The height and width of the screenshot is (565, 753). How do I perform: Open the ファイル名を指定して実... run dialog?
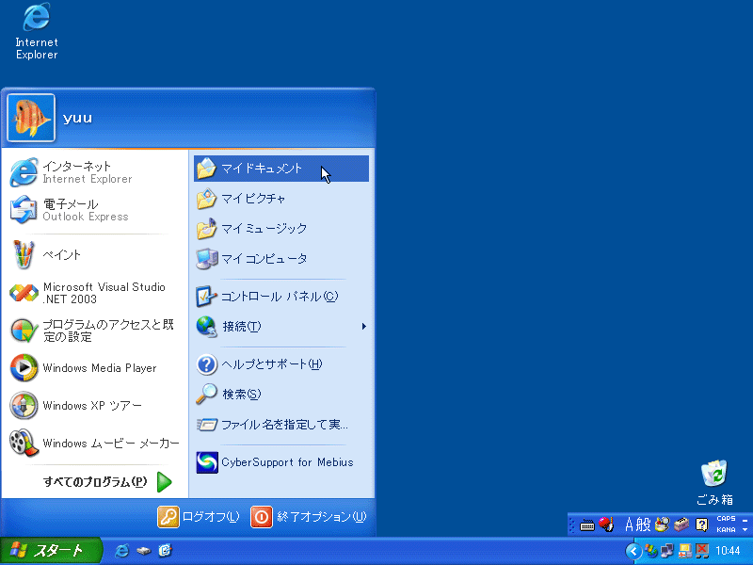[281, 425]
